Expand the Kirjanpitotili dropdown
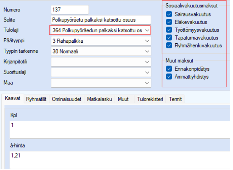 point(147,62)
